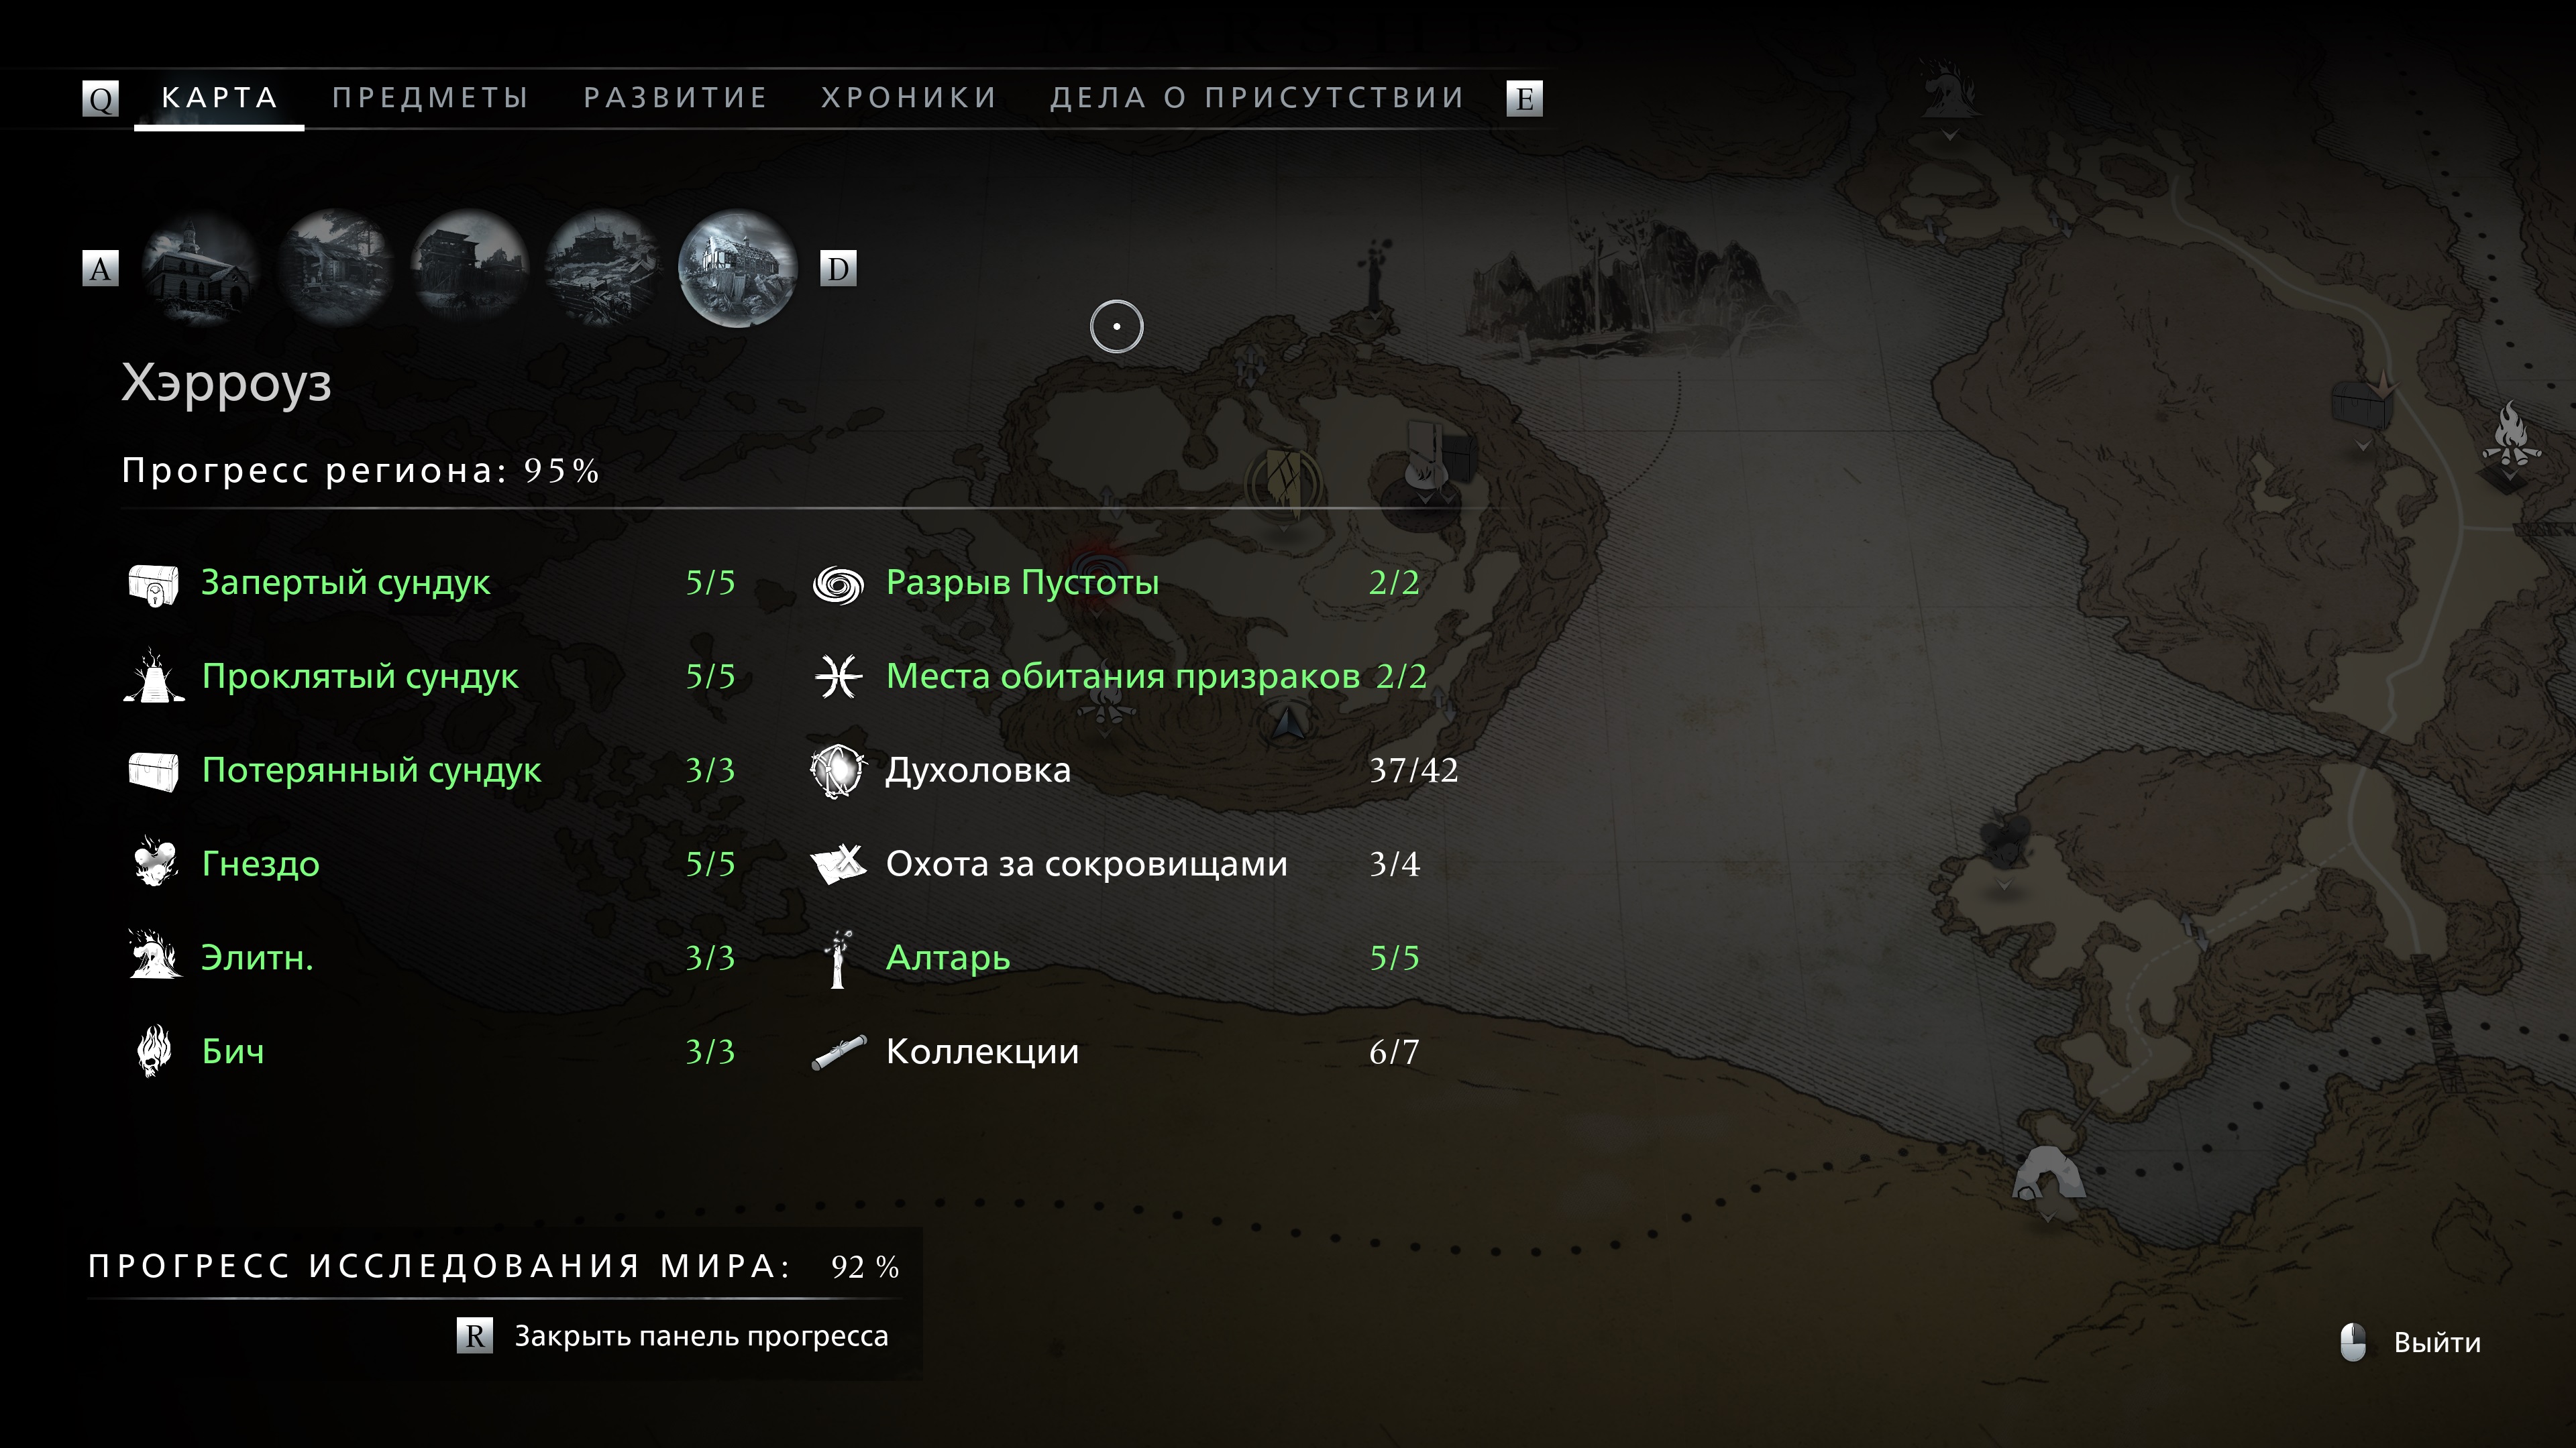Click the Духоловка dreamcatcher icon

pos(838,770)
